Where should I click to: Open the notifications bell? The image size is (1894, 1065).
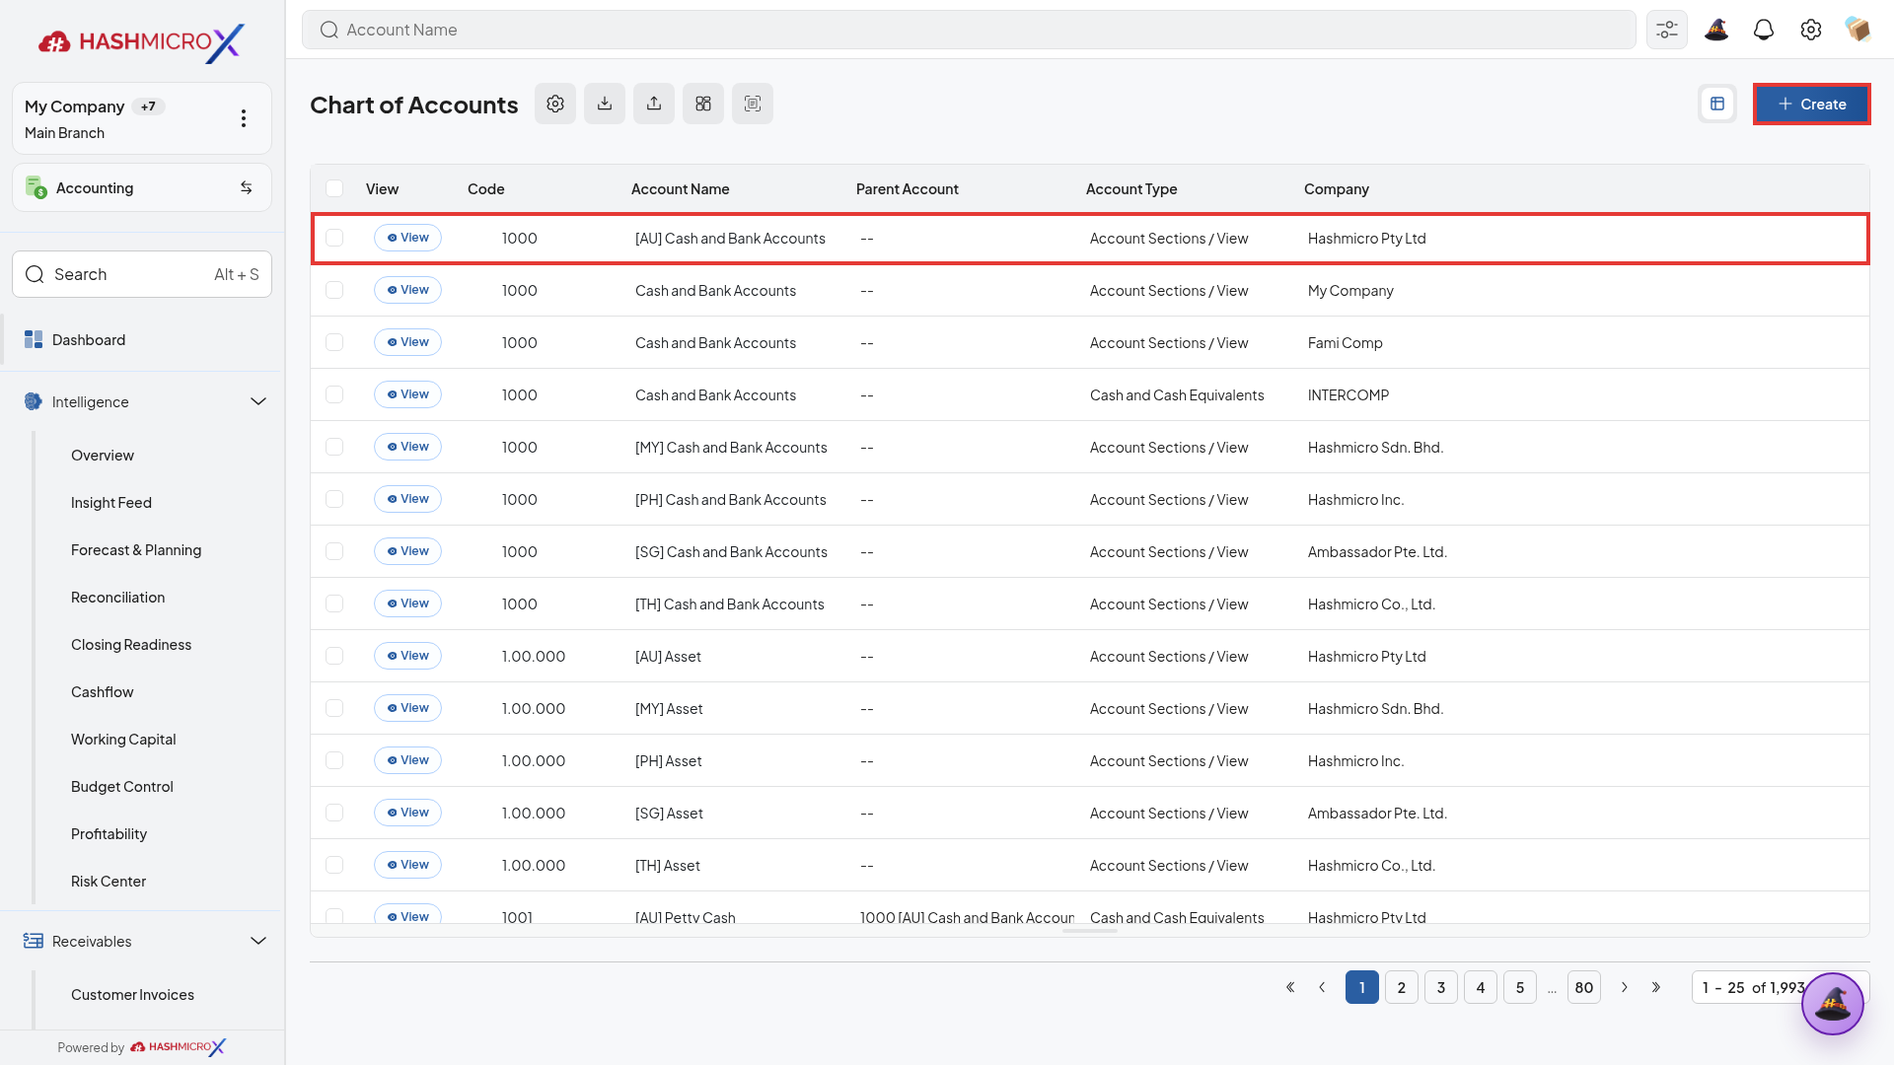(x=1764, y=30)
